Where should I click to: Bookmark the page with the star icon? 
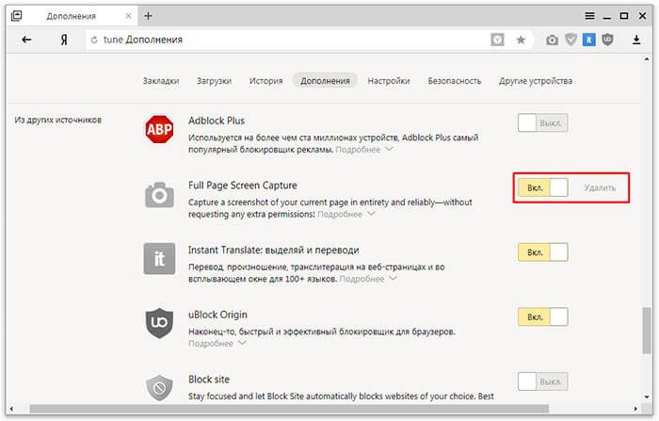521,40
